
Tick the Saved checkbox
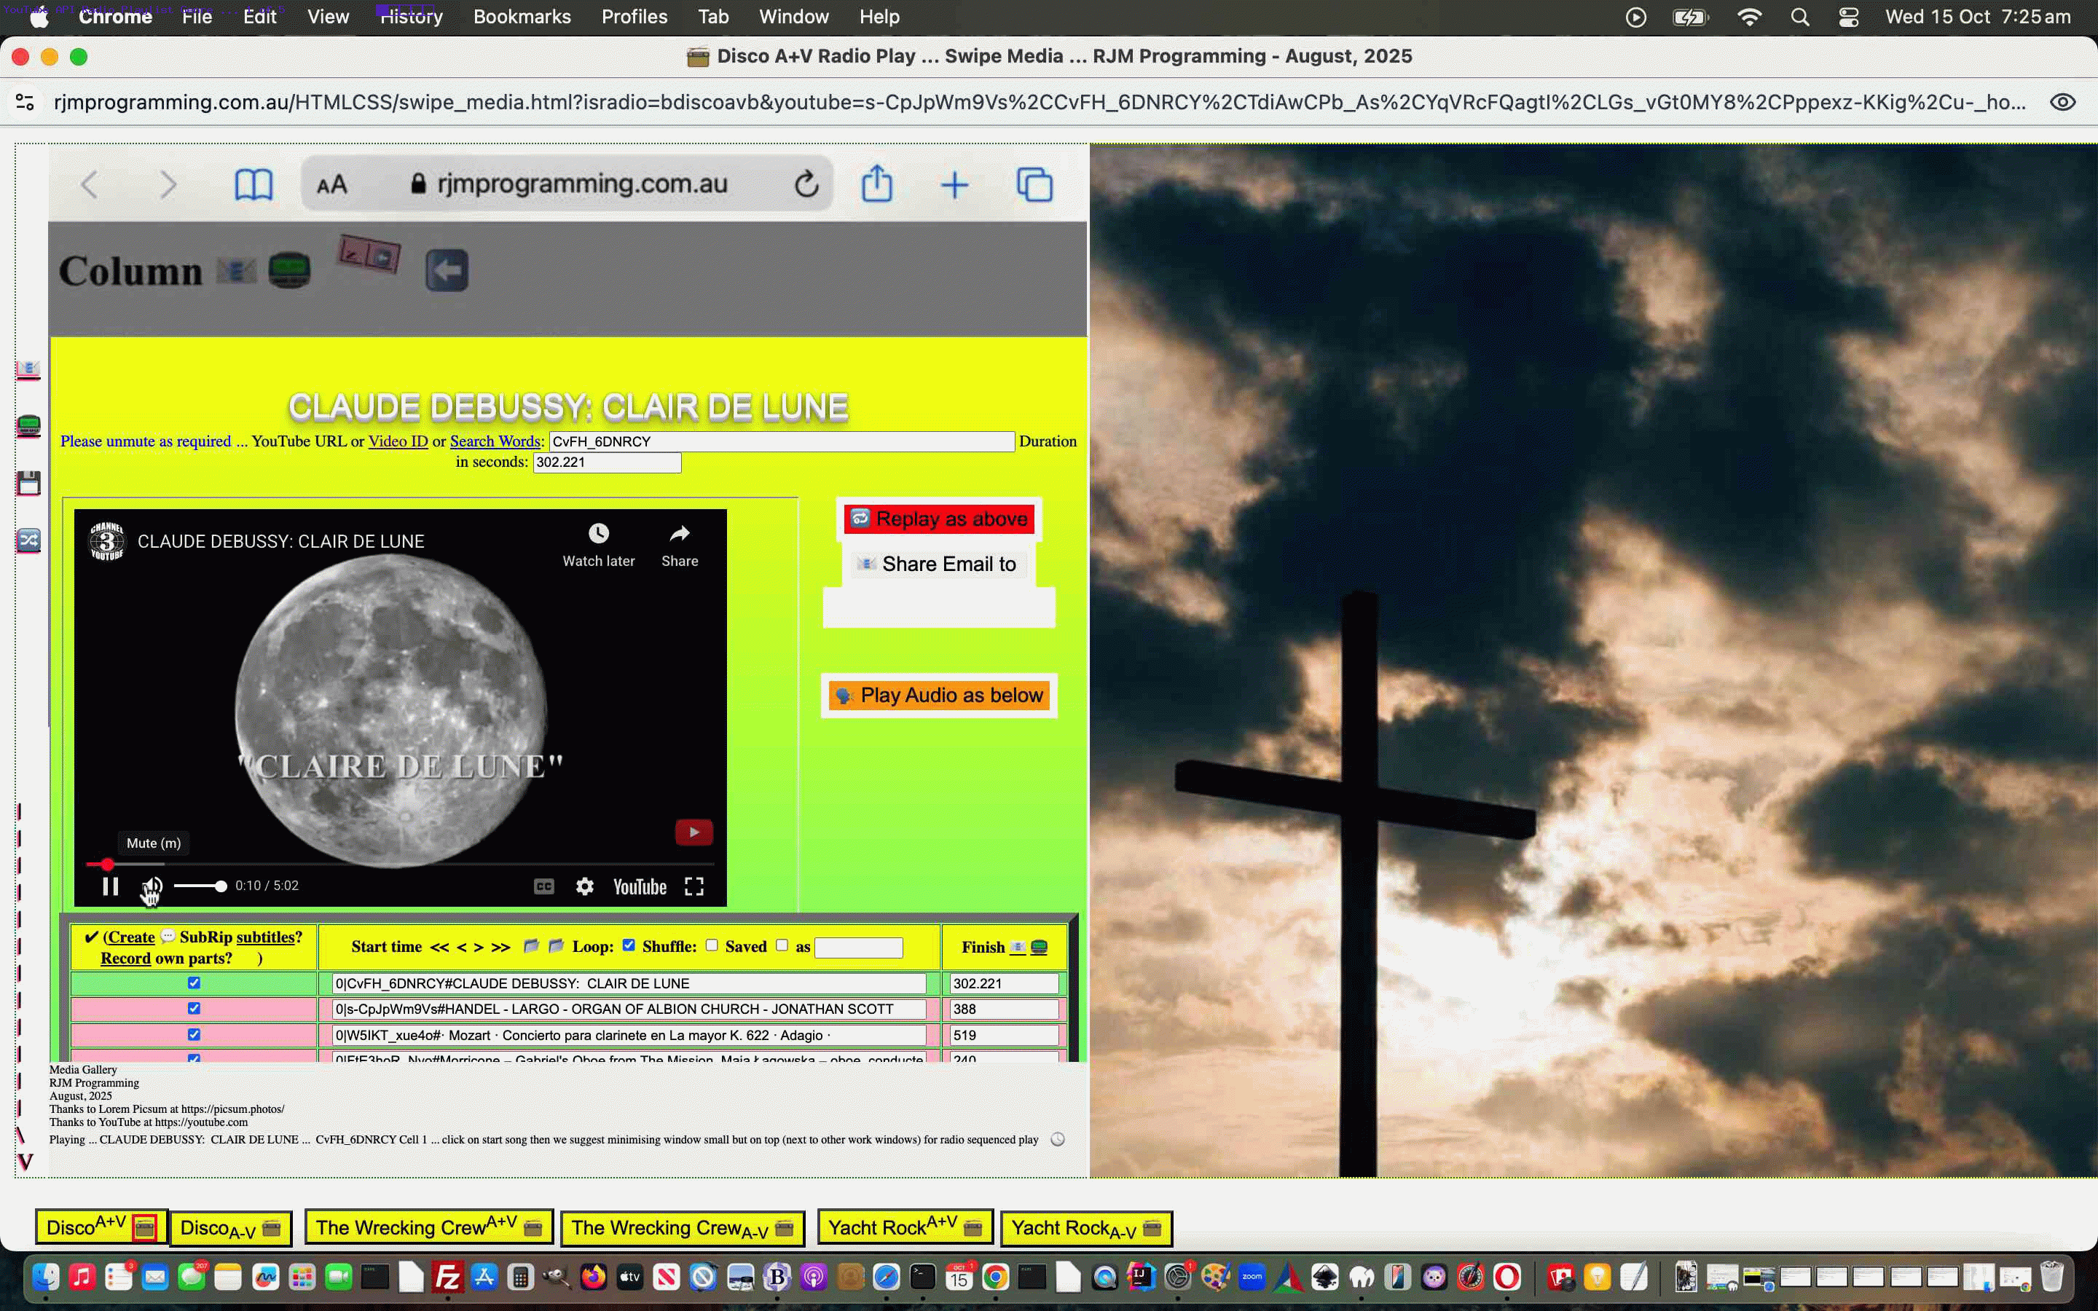[781, 945]
